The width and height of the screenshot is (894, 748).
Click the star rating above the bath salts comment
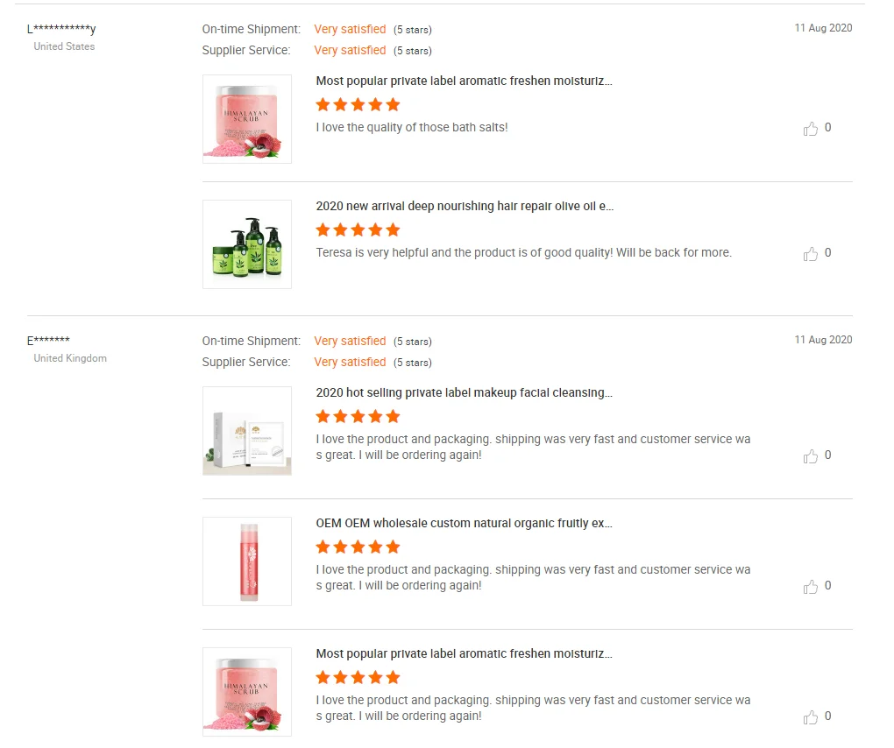click(358, 105)
